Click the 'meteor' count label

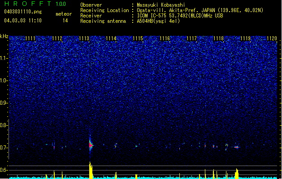pos(64,14)
